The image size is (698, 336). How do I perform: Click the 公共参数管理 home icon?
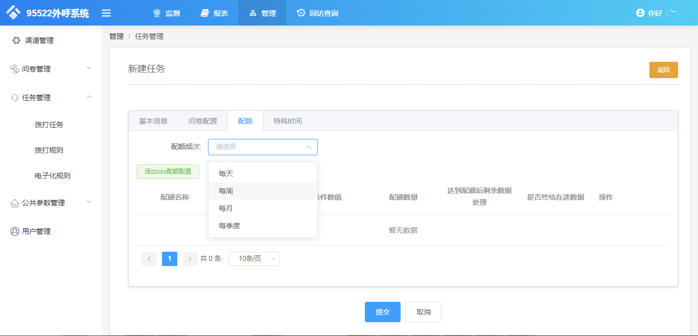tap(16, 203)
